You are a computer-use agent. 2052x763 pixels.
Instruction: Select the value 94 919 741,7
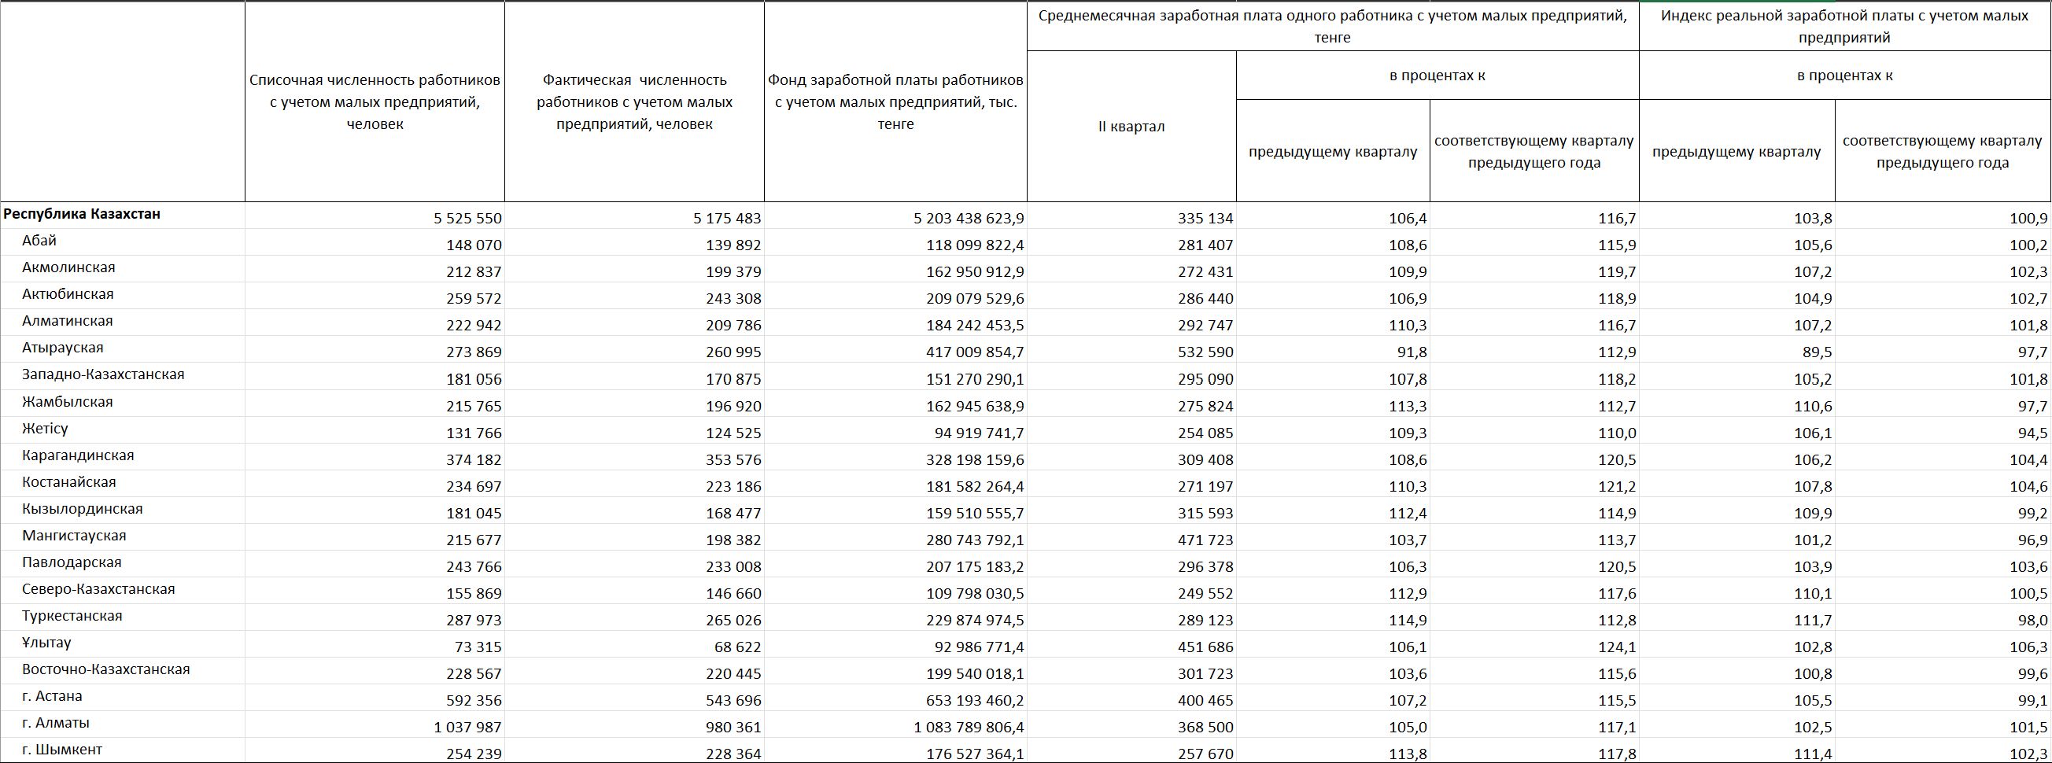click(x=980, y=433)
